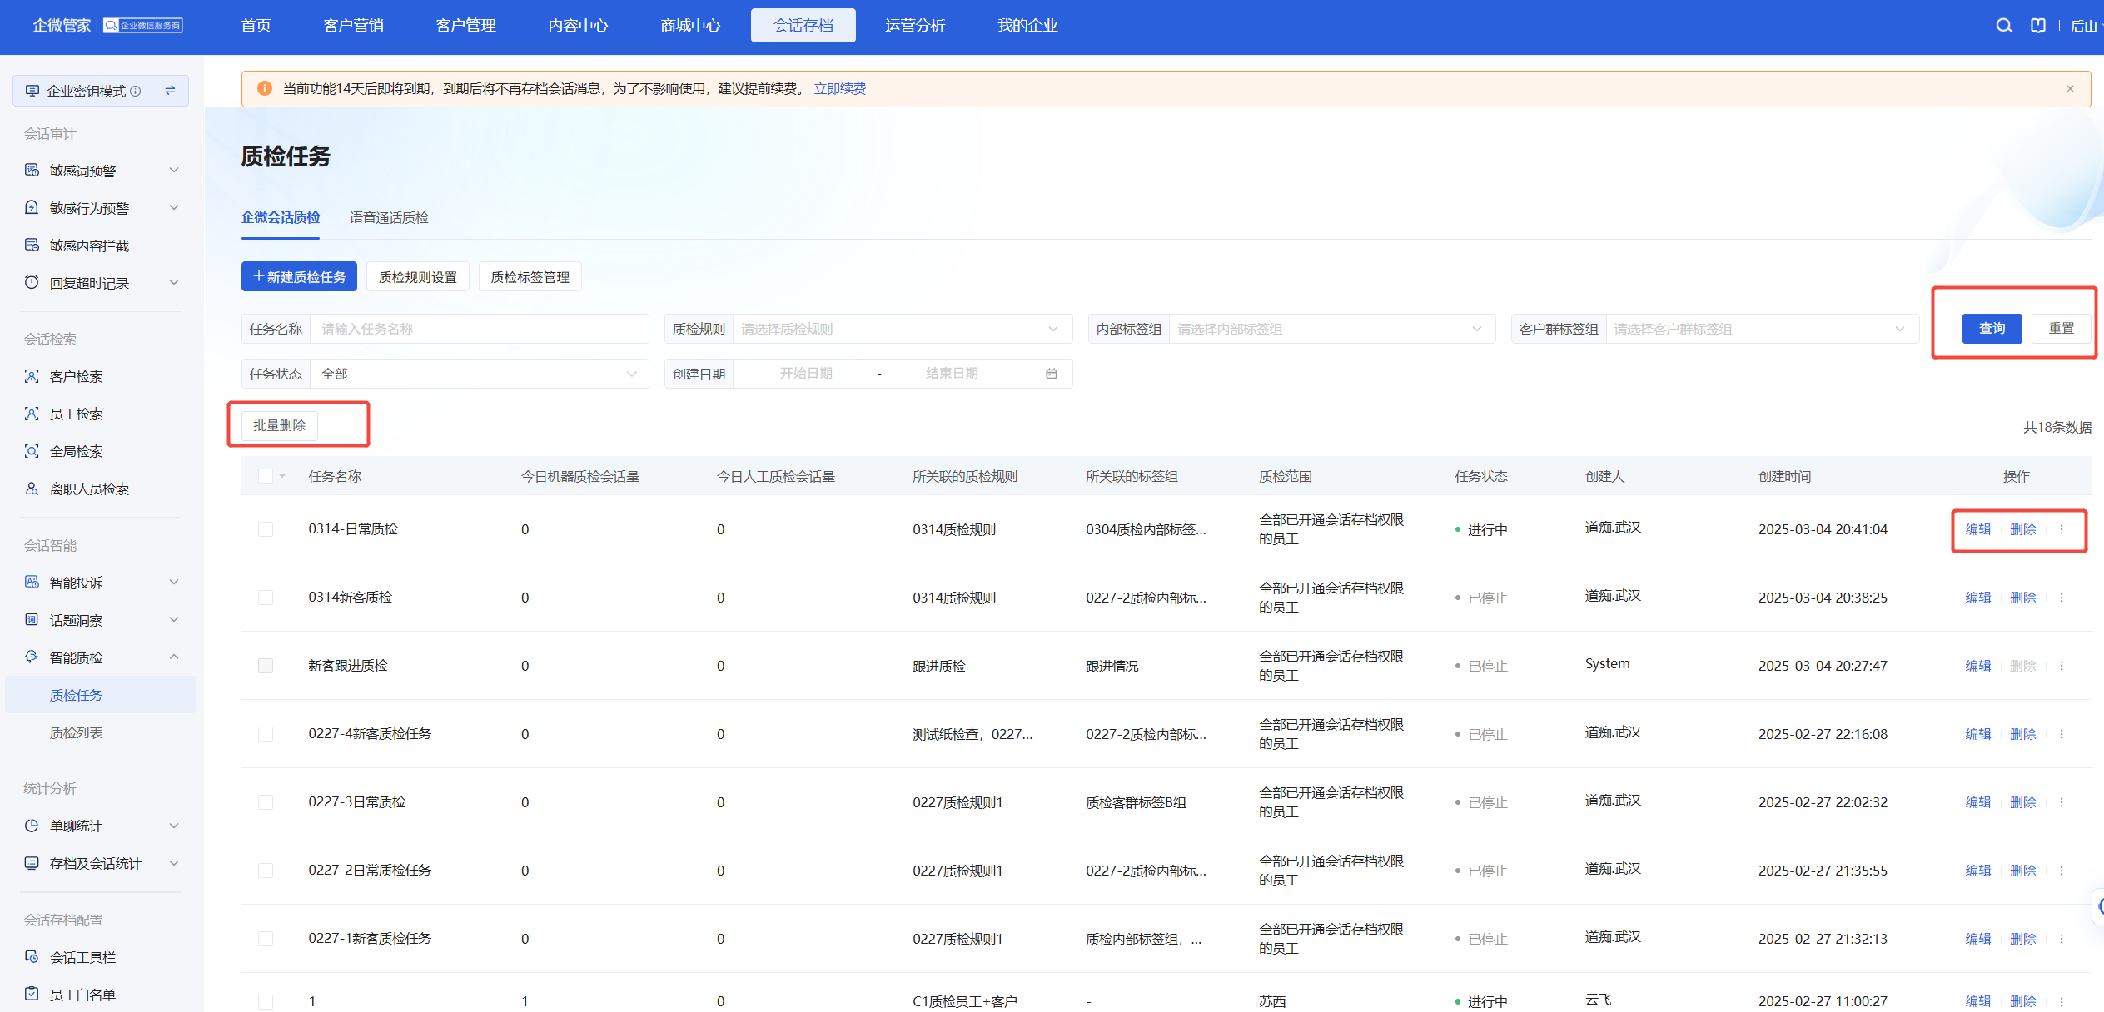Image resolution: width=2104 pixels, height=1012 pixels.
Task: Check the 0227-2日常质检任务 row checkbox
Action: (x=266, y=871)
